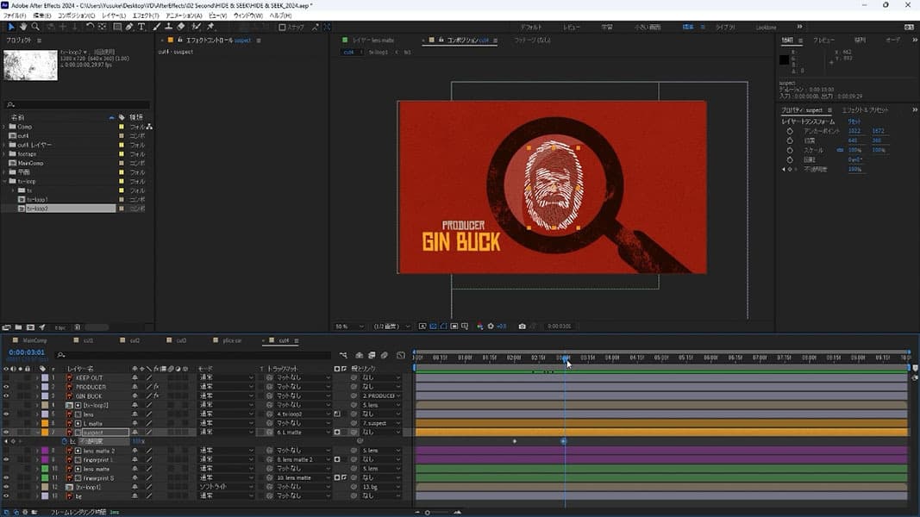
Task: Select the Puppet Pin tool
Action: [210, 27]
